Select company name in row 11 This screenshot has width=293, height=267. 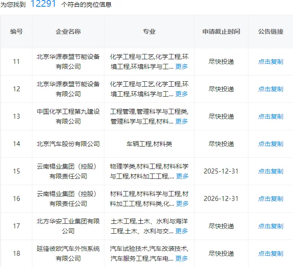click(x=68, y=62)
